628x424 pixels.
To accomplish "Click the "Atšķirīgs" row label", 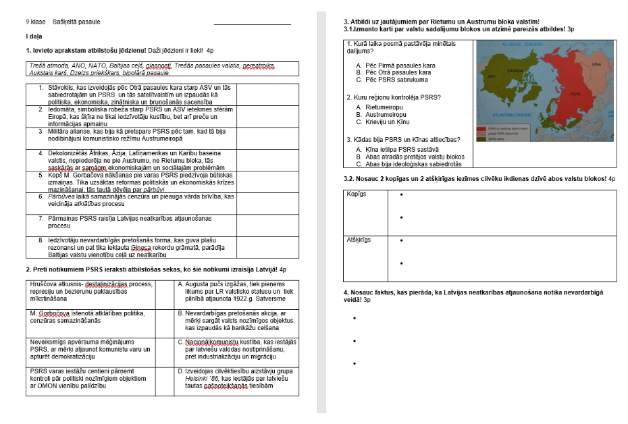I will 359,240.
